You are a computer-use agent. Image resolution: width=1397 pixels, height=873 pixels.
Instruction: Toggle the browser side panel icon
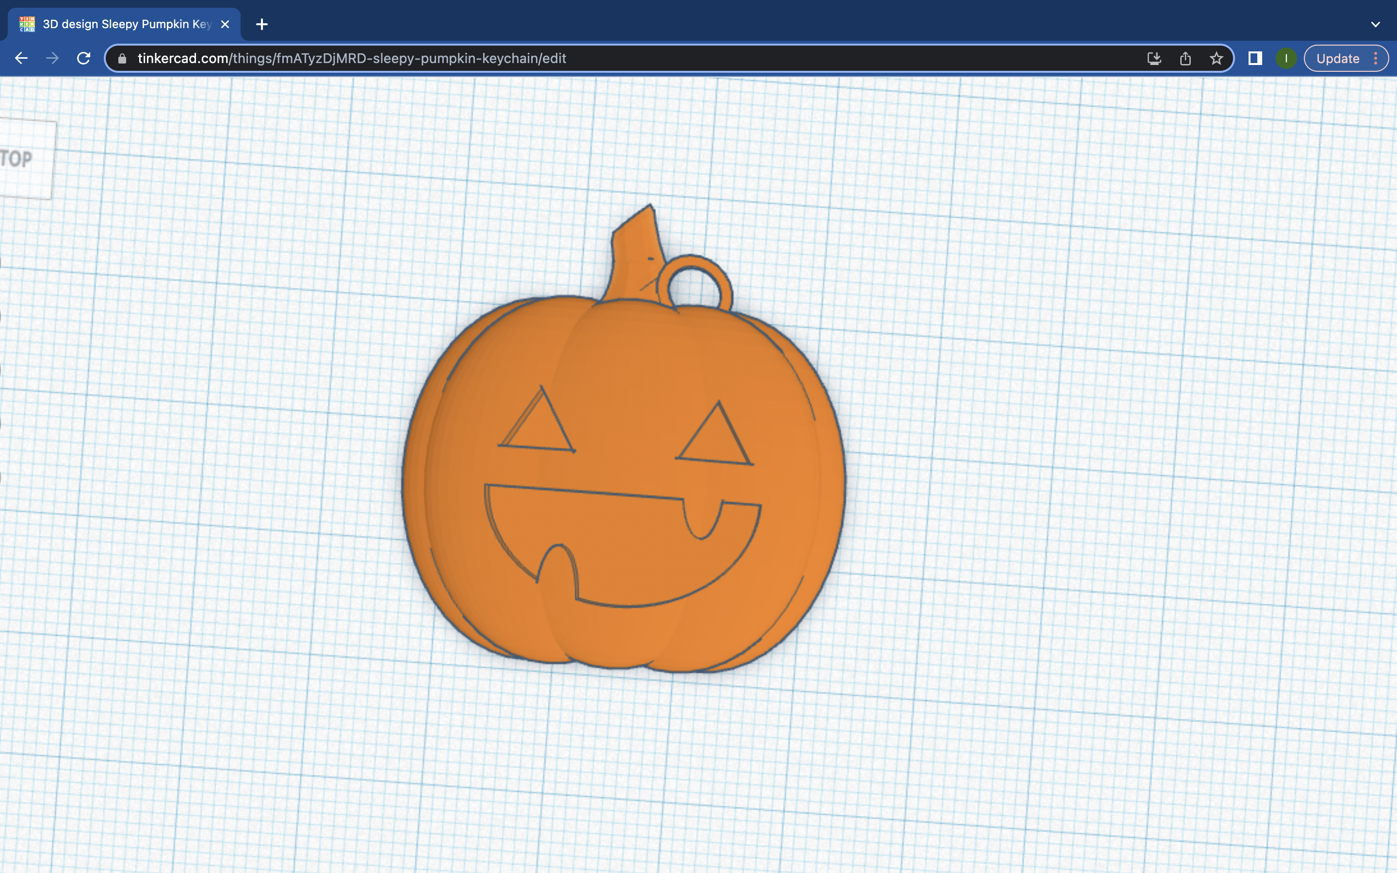click(1255, 58)
